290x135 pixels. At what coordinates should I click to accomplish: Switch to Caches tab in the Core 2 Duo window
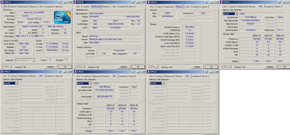tap(13, 7)
